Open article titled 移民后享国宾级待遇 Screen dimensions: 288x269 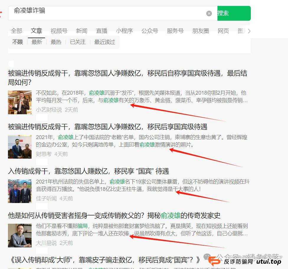[x=108, y=127]
